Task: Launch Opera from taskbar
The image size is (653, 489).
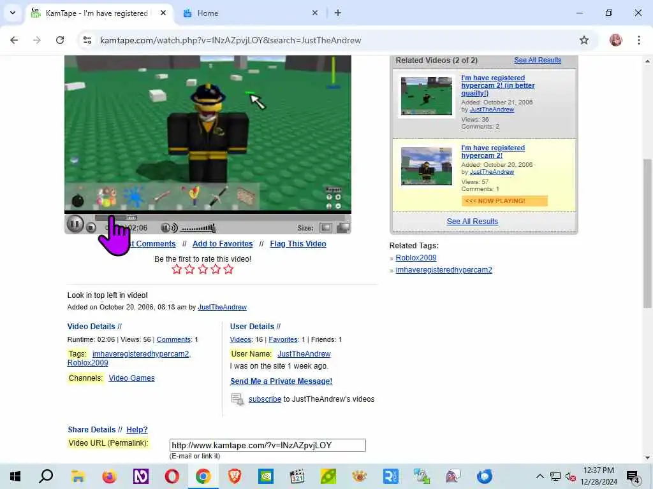Action: (172, 476)
